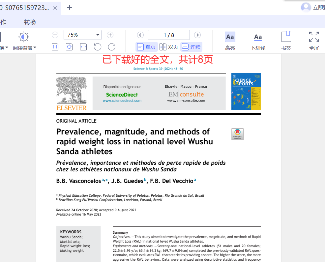Viewport: 325px width, 262px height.
Task: Enter 全屏 full screen mode
Action: point(314,41)
